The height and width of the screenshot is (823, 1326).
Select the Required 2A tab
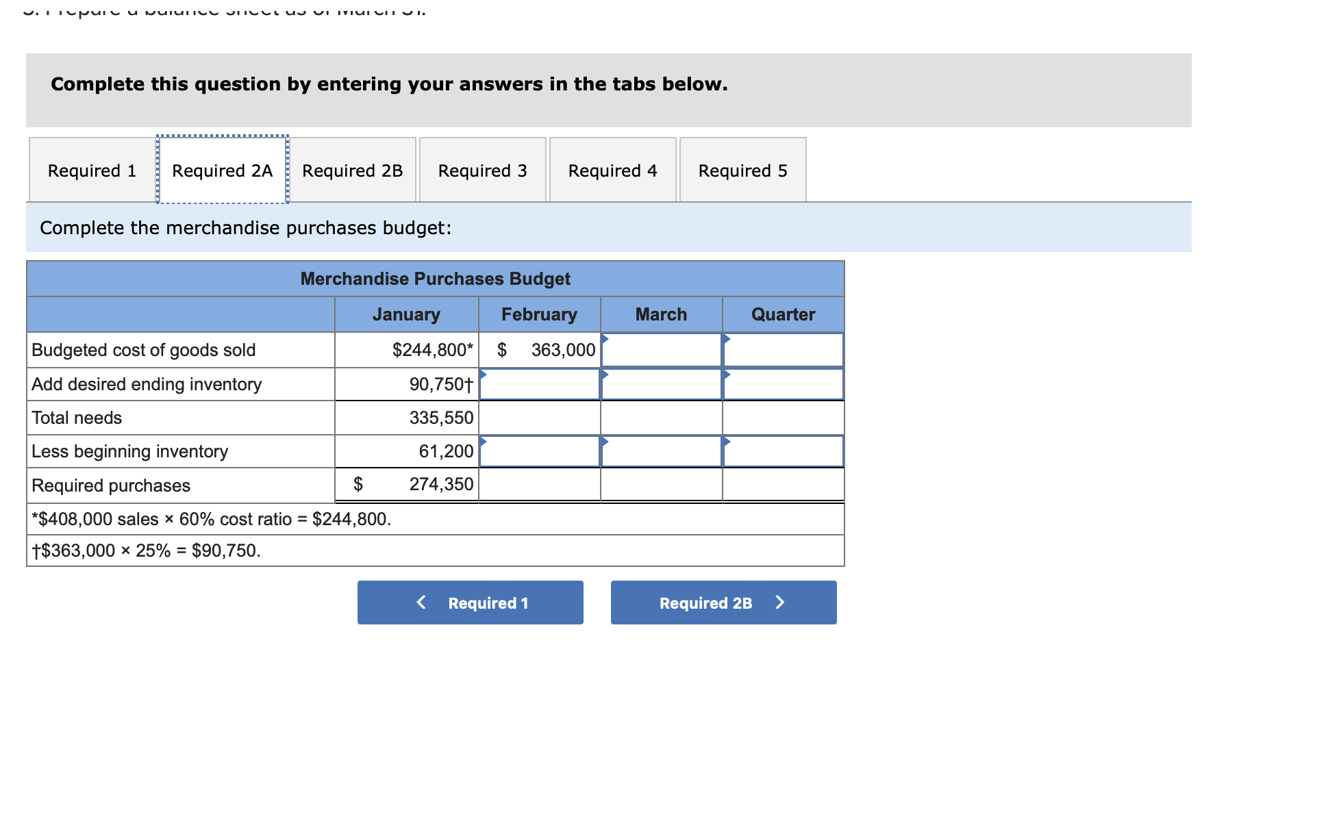click(x=223, y=170)
